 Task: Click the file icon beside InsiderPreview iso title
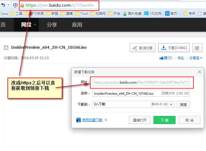coord(6,48)
